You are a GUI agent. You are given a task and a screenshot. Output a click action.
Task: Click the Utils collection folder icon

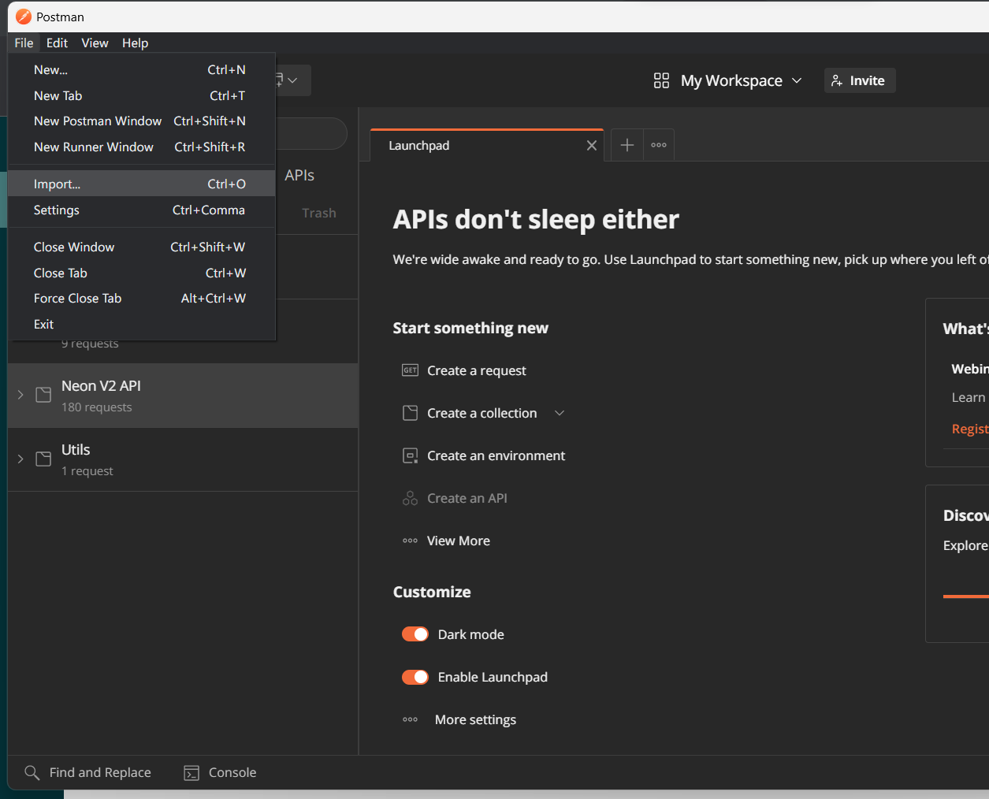click(x=43, y=459)
